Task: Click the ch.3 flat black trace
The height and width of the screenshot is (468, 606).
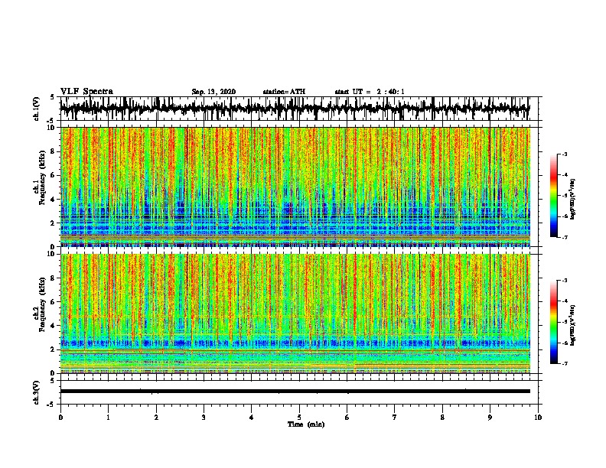Action: point(295,392)
